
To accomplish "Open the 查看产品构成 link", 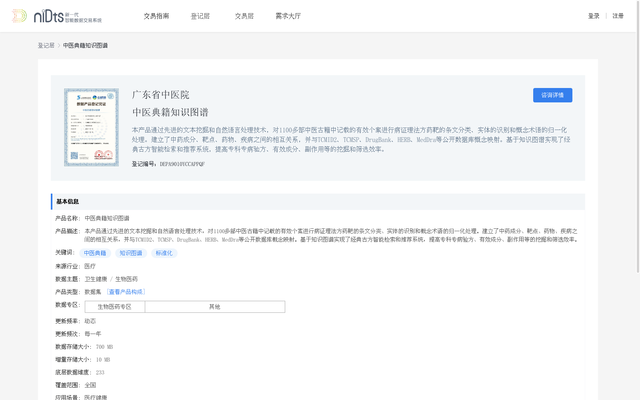I will pyautogui.click(x=126, y=292).
